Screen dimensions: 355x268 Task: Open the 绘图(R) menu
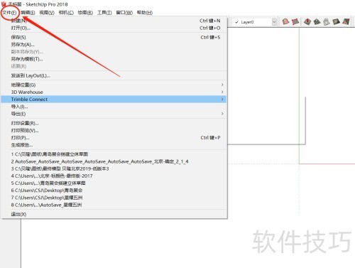point(85,13)
